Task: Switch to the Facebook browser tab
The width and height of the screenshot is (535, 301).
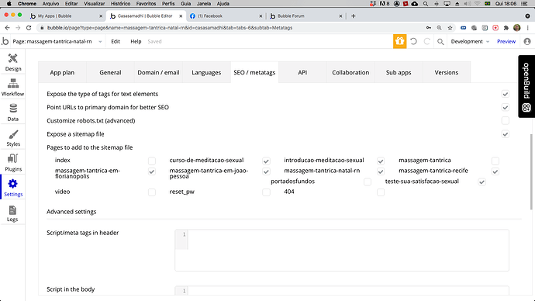Action: [226, 16]
